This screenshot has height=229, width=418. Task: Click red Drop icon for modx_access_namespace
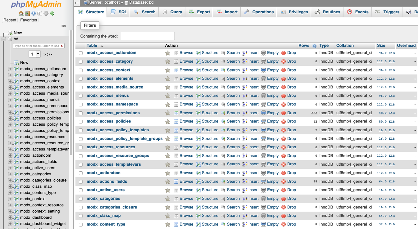point(284,104)
